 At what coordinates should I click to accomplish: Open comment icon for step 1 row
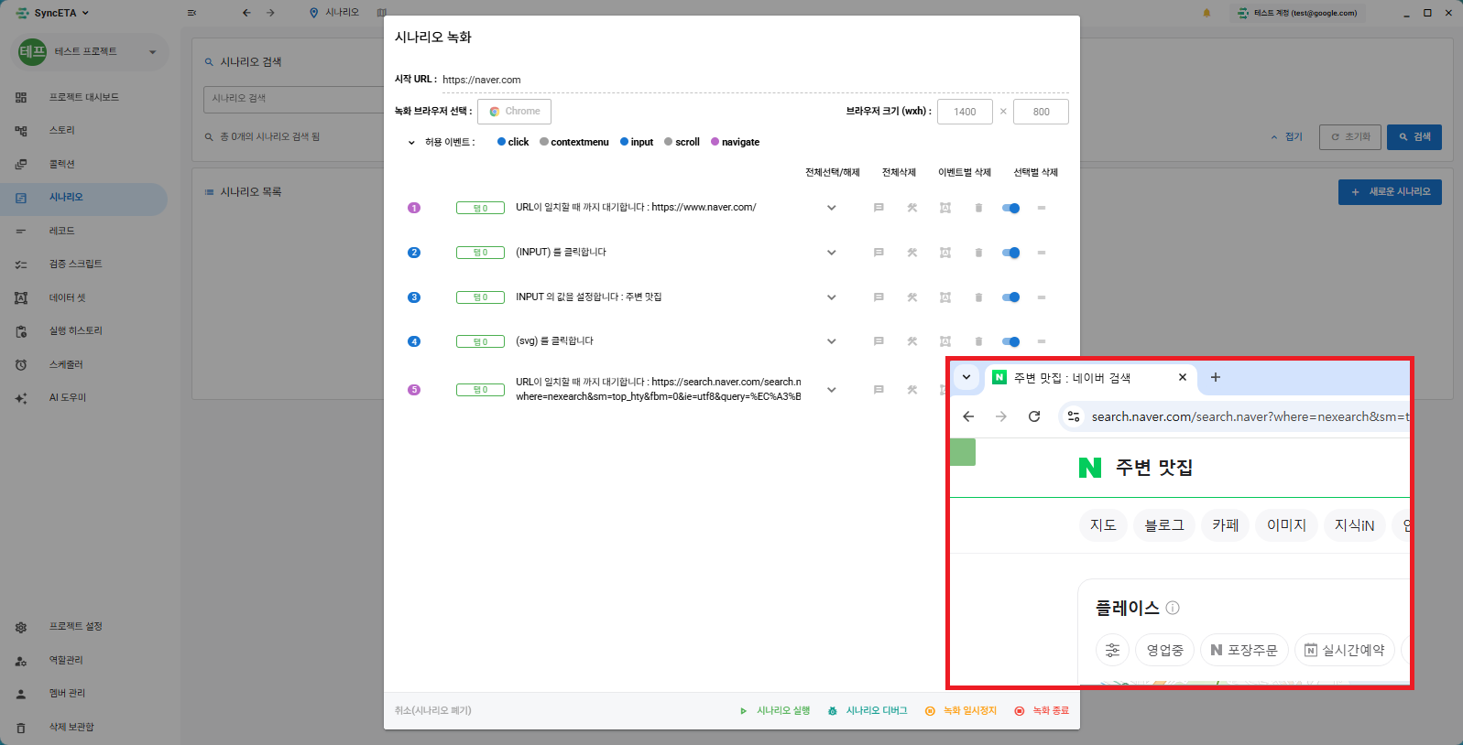(x=879, y=208)
